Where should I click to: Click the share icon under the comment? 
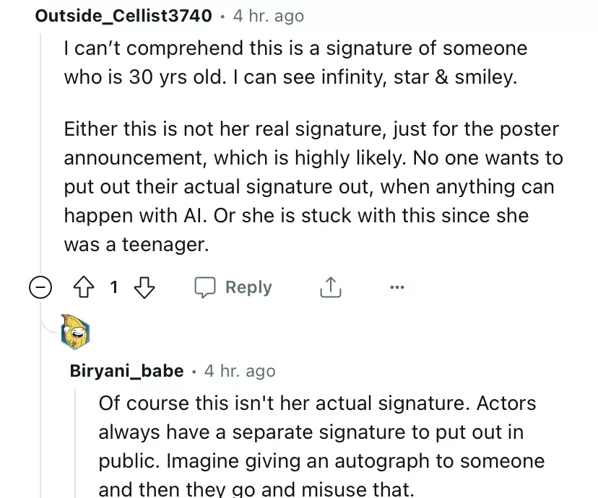pyautogui.click(x=329, y=288)
